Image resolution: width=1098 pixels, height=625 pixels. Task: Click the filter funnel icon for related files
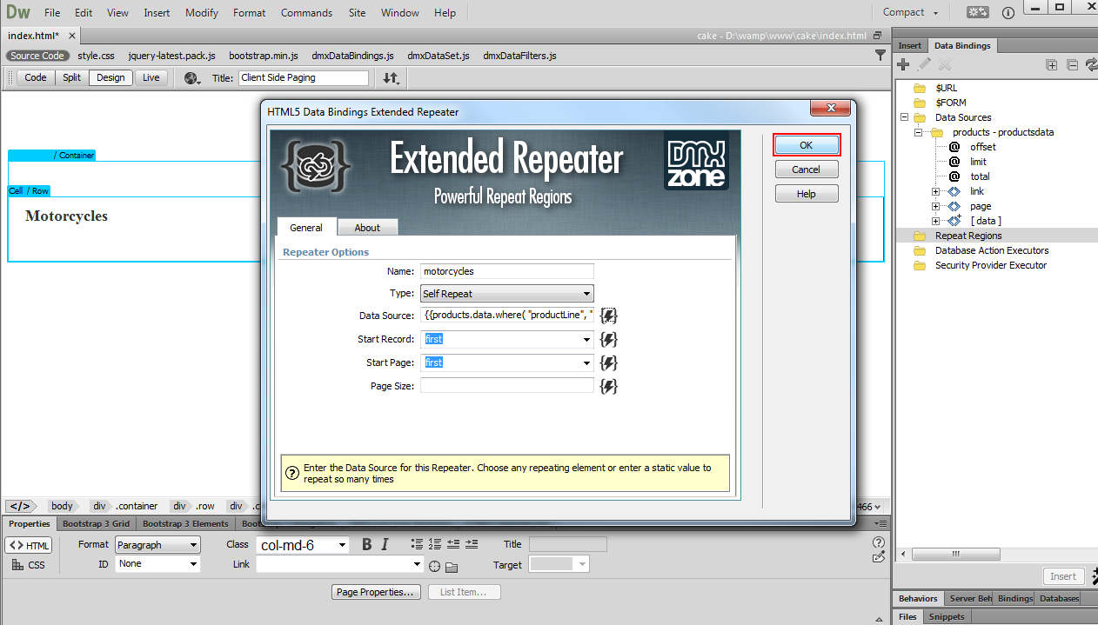pyautogui.click(x=880, y=55)
